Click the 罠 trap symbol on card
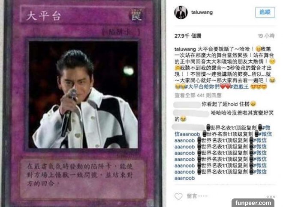Image resolution: width=283 pixels, height=207 pixels. (136, 15)
